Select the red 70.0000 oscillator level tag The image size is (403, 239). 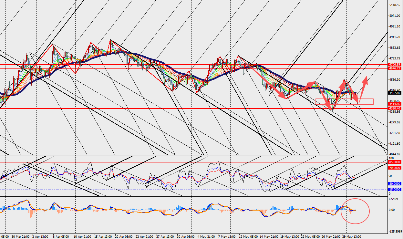tap(395, 168)
